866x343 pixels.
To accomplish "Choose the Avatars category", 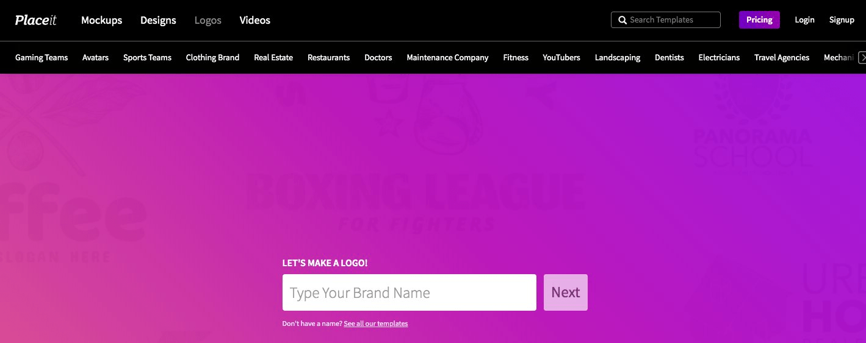I will [x=95, y=57].
